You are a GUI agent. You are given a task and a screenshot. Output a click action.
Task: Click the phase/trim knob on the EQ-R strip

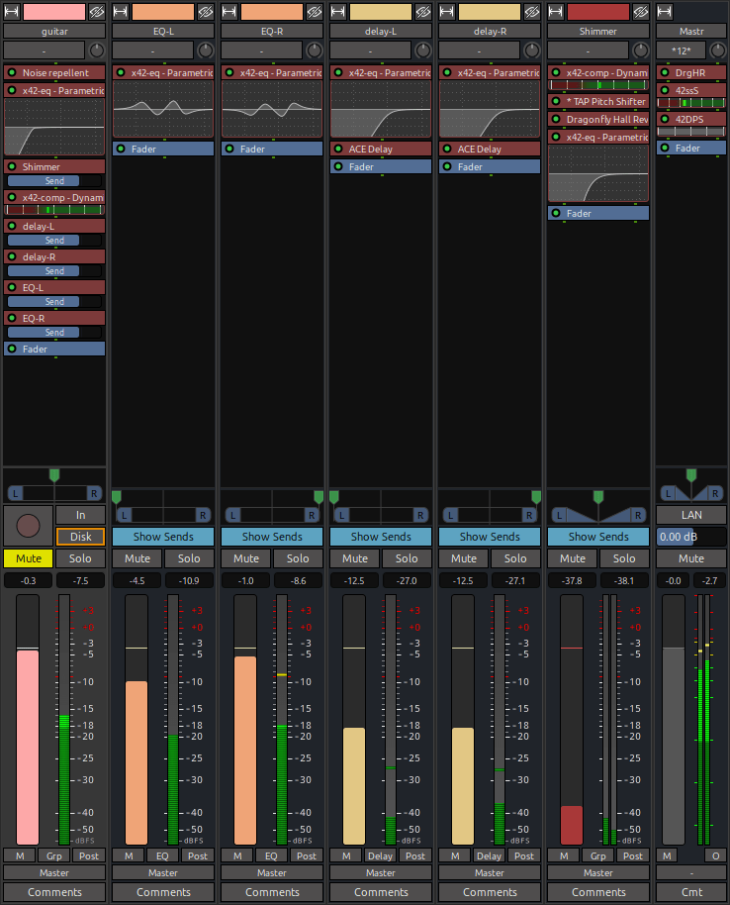[x=315, y=50]
